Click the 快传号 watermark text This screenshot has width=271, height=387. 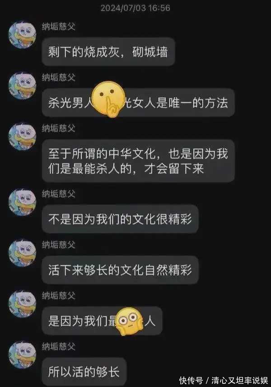click(x=191, y=380)
